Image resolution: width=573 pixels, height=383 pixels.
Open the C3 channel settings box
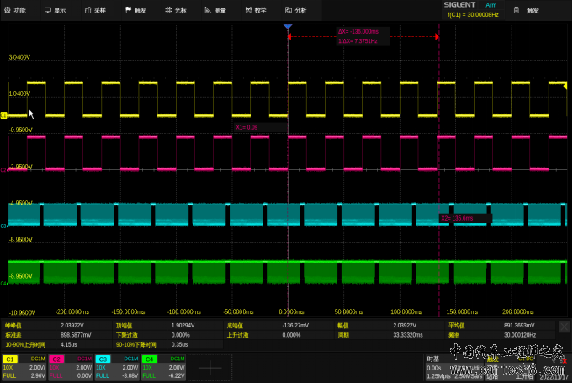[117, 367]
